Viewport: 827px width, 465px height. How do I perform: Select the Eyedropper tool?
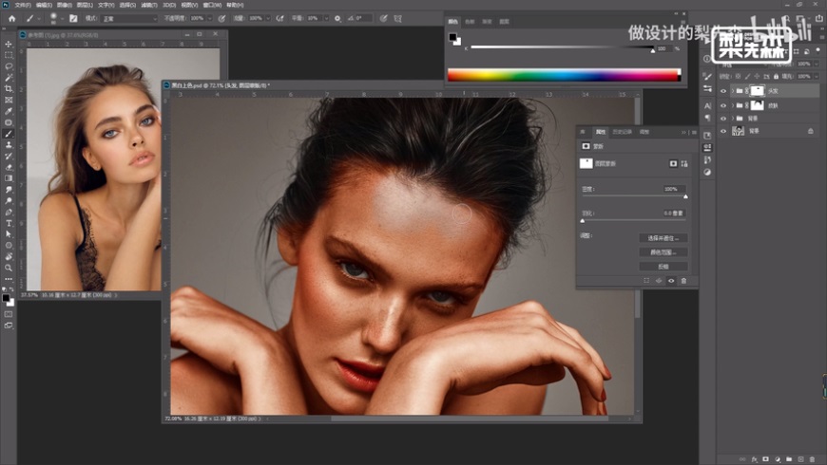point(9,111)
